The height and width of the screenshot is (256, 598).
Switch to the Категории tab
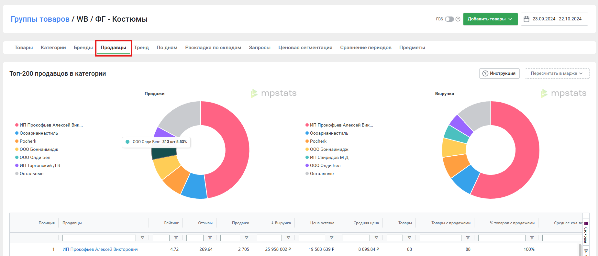pos(53,48)
